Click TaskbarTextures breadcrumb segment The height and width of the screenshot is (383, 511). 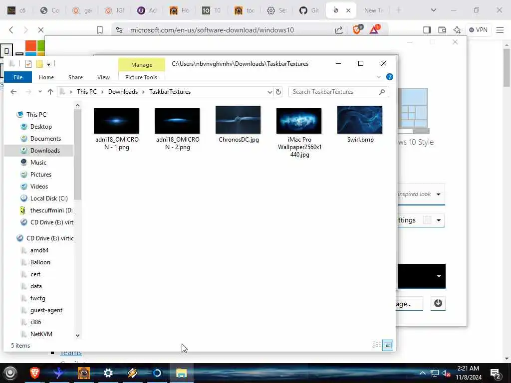[170, 92]
